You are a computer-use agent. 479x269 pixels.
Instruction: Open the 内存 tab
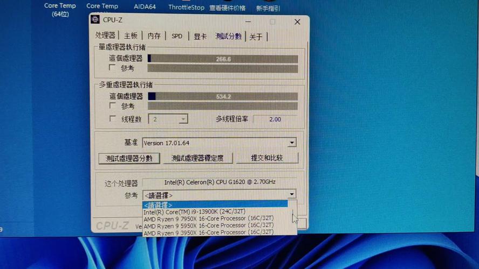(154, 36)
